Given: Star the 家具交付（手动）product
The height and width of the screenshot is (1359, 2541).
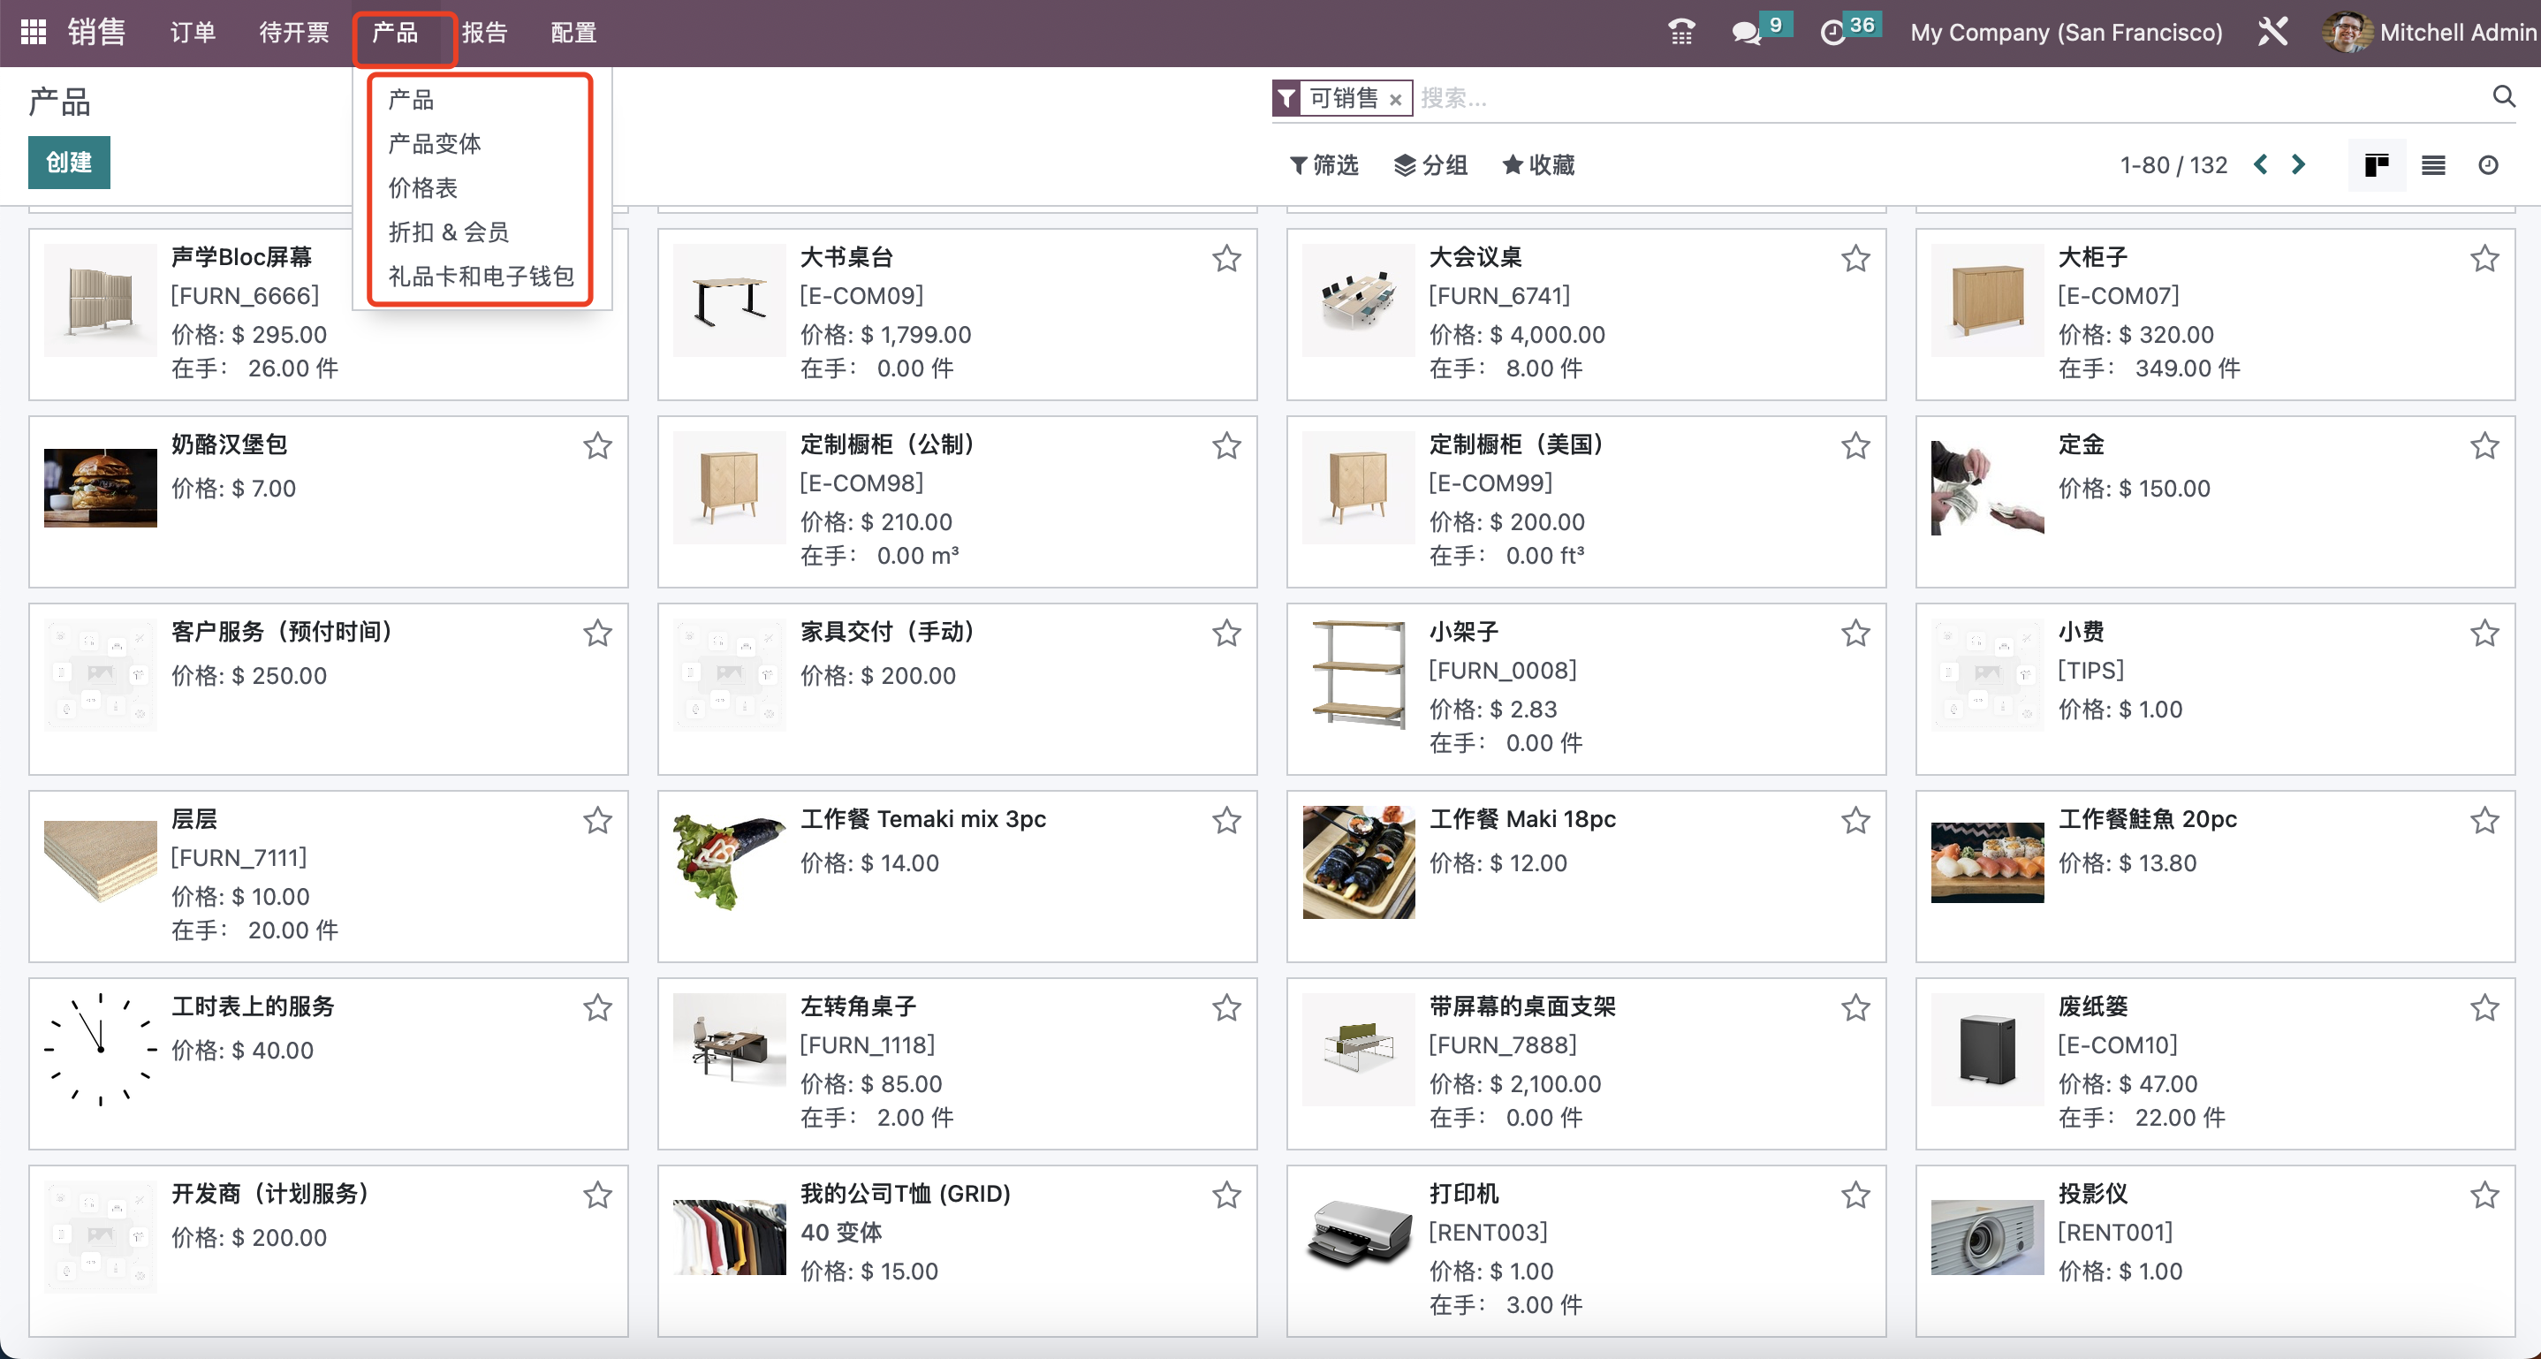Looking at the screenshot, I should tap(1226, 634).
